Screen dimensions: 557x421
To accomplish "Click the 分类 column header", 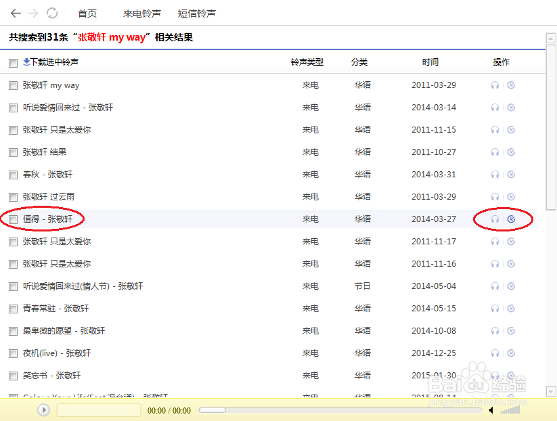I will coord(359,62).
